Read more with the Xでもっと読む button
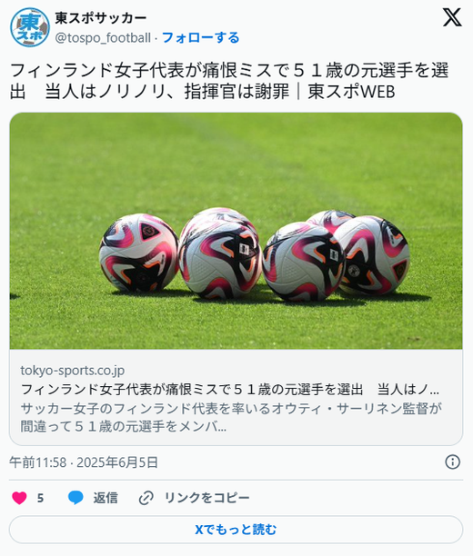The width and height of the screenshot is (473, 556). click(236, 530)
